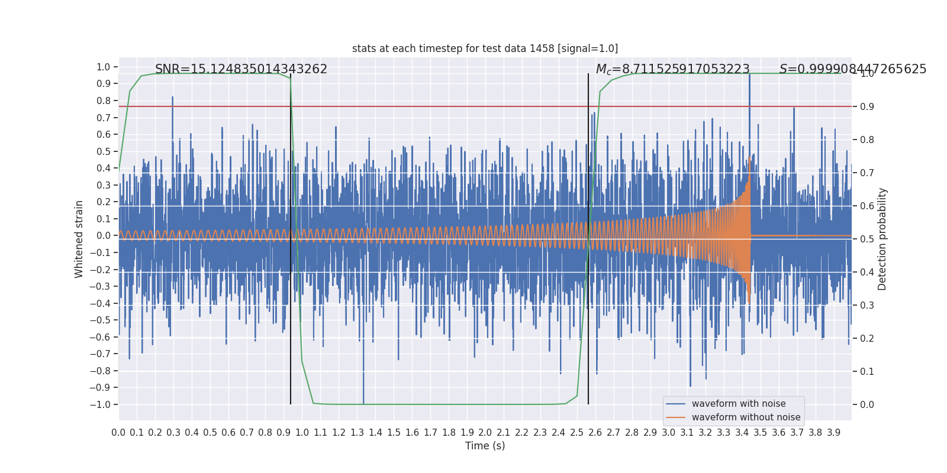Click the tall blue spike near 3.45 seconds
The height and width of the screenshot is (473, 947).
(749, 118)
